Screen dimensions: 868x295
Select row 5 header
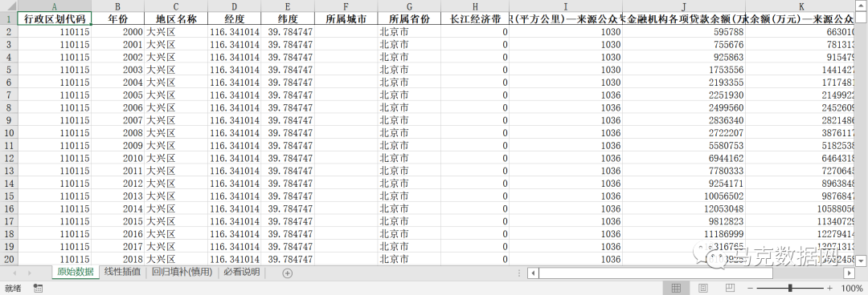click(x=8, y=70)
